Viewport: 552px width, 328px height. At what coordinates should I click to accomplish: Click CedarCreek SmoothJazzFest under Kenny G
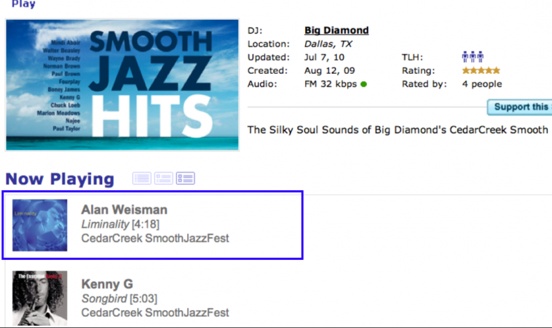(x=155, y=313)
